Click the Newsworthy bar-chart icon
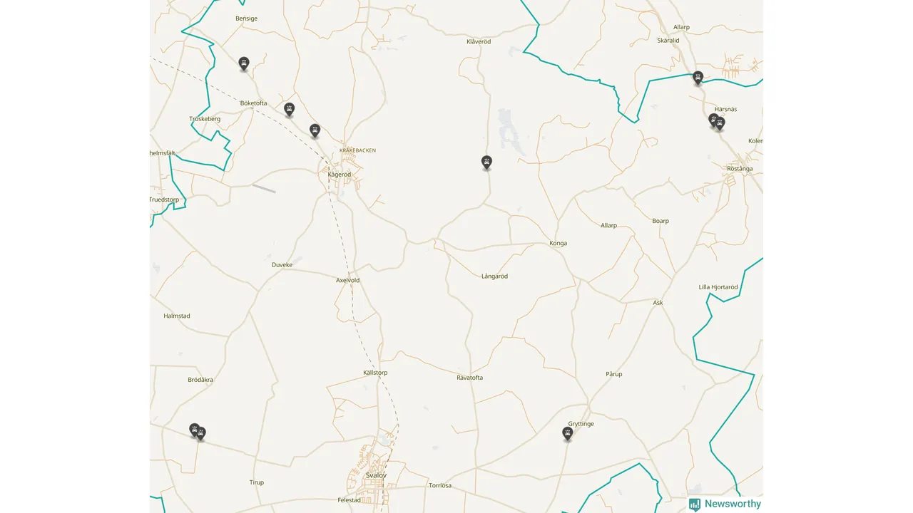 click(x=695, y=504)
